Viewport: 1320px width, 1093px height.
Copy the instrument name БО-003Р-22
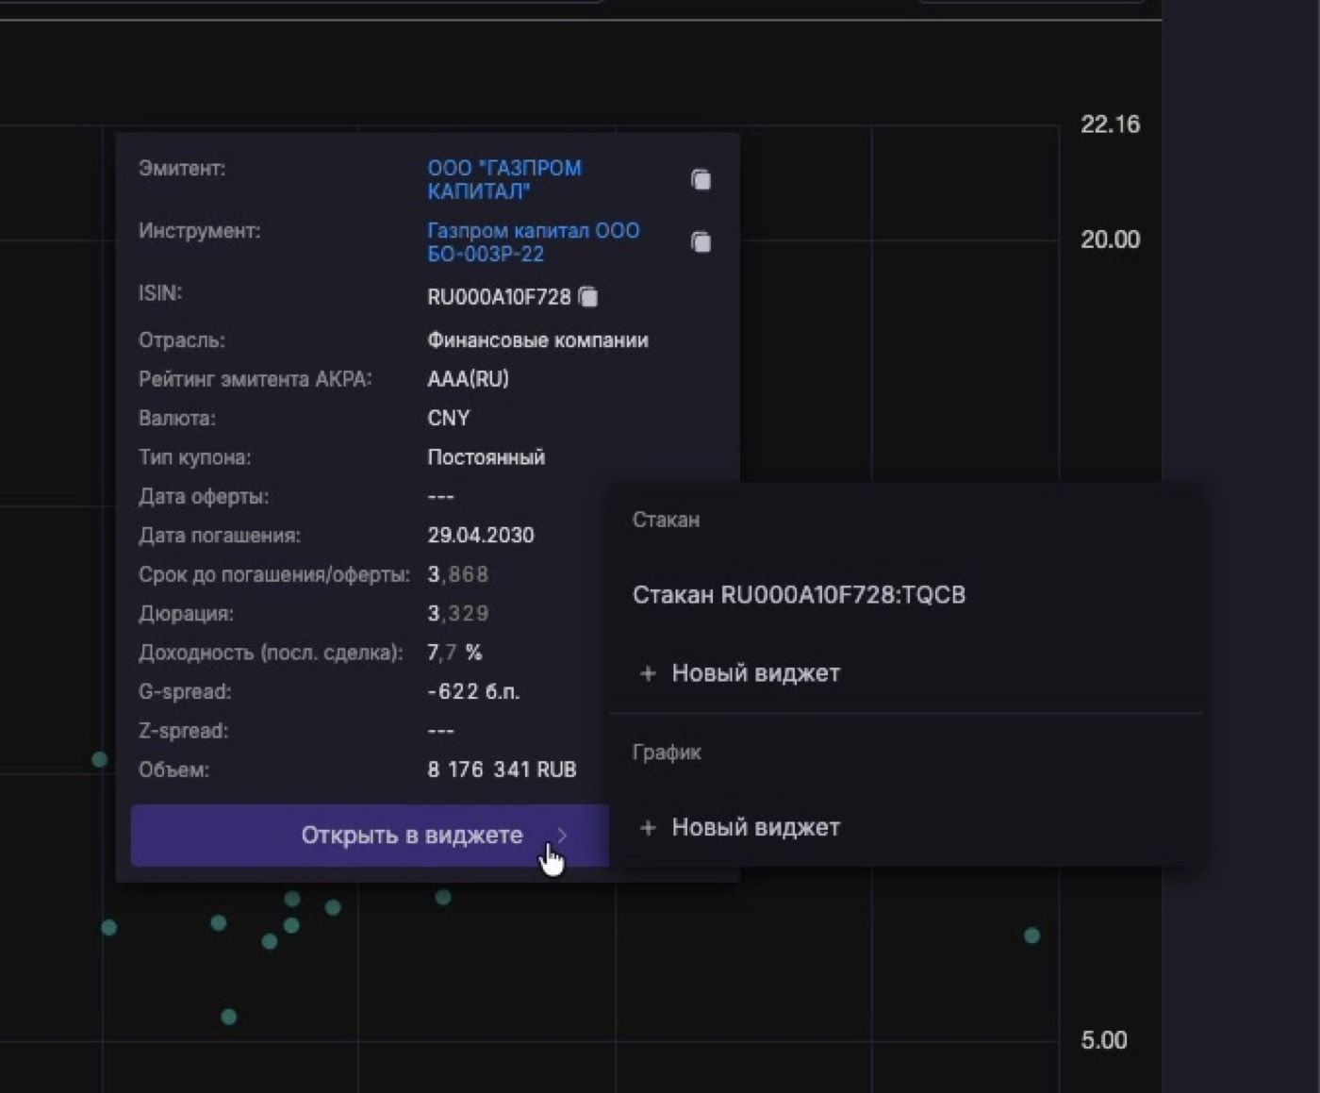click(701, 242)
